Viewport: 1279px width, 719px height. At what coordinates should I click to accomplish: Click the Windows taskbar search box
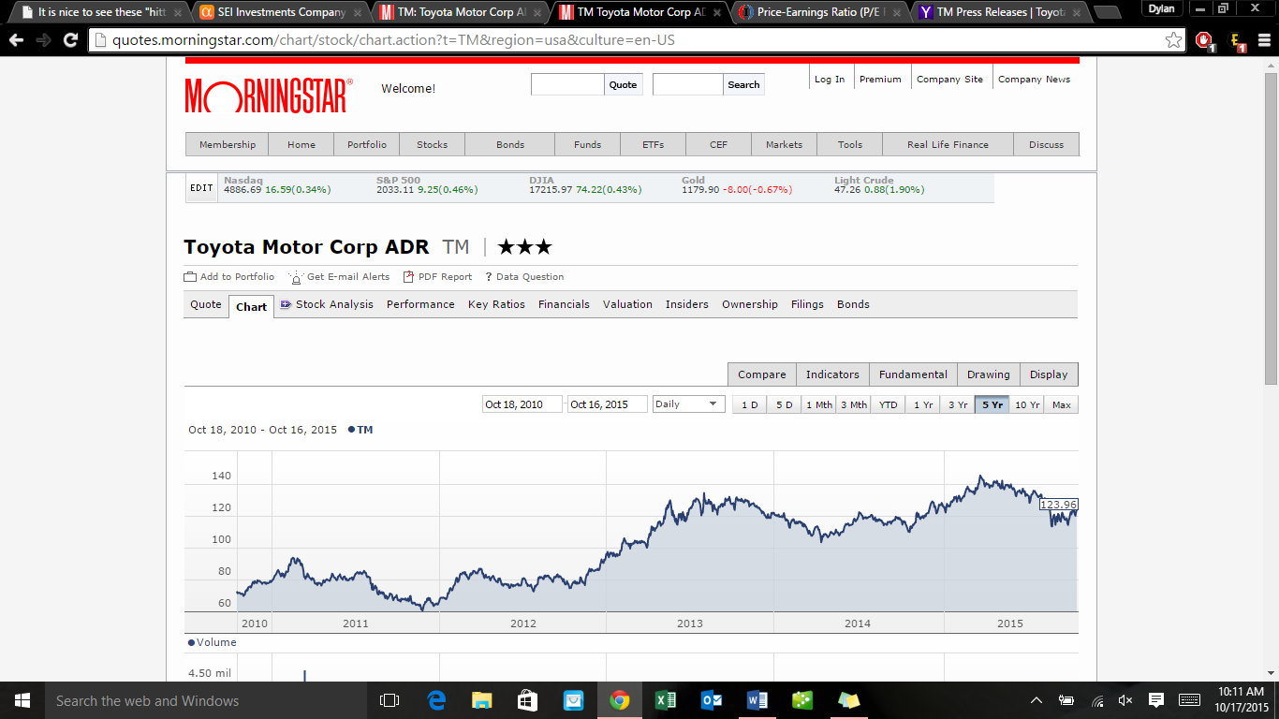point(206,700)
